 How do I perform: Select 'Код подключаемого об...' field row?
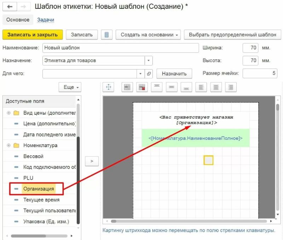40,167
